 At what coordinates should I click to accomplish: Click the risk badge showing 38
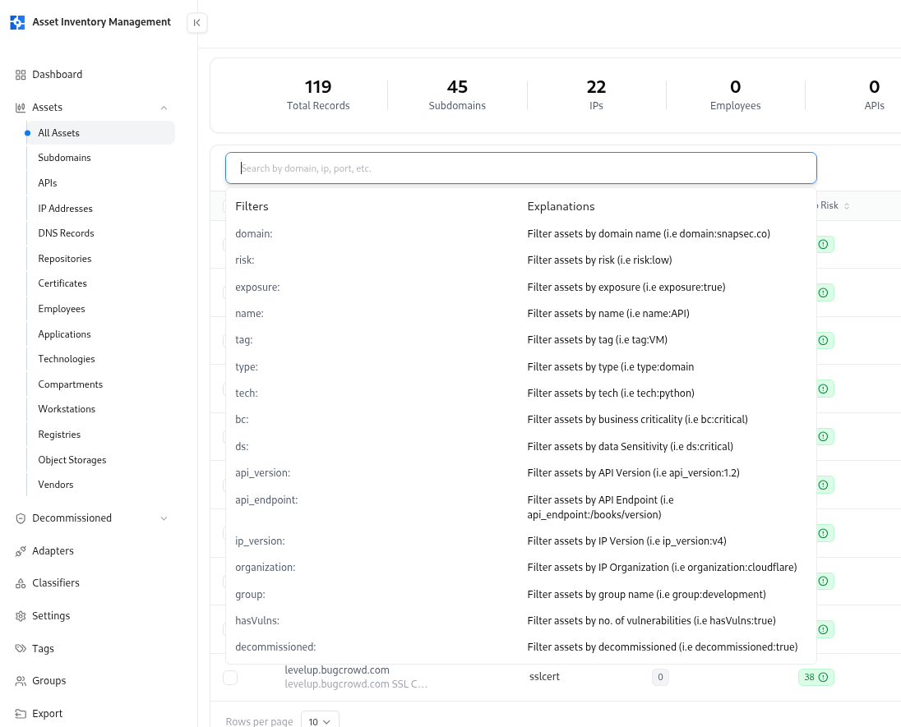point(816,677)
